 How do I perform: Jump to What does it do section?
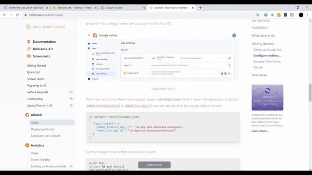[x=263, y=35]
